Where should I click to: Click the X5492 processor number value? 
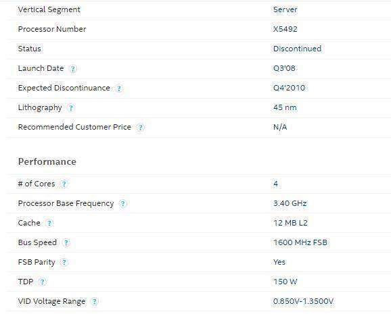pyautogui.click(x=285, y=29)
